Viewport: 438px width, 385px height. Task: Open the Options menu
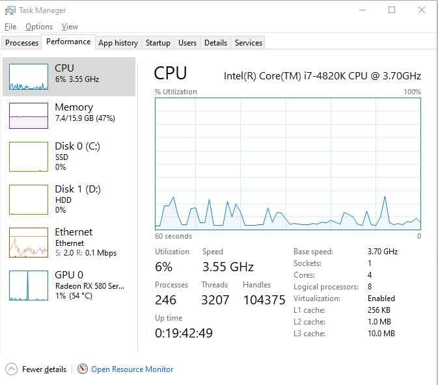(x=39, y=27)
